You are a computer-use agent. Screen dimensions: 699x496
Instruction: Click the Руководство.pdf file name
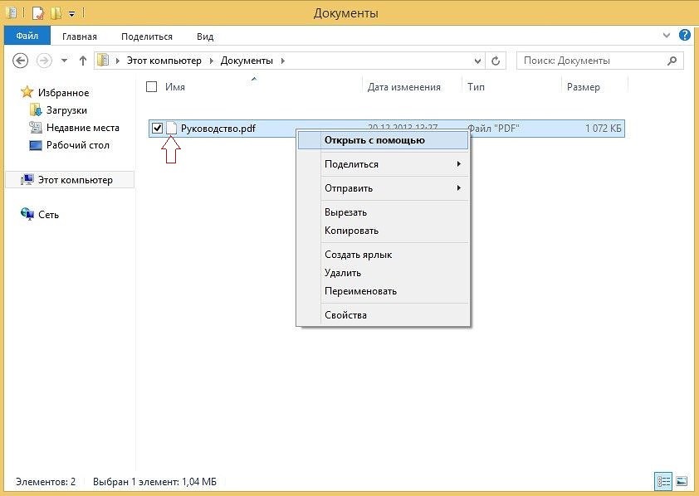pyautogui.click(x=218, y=129)
